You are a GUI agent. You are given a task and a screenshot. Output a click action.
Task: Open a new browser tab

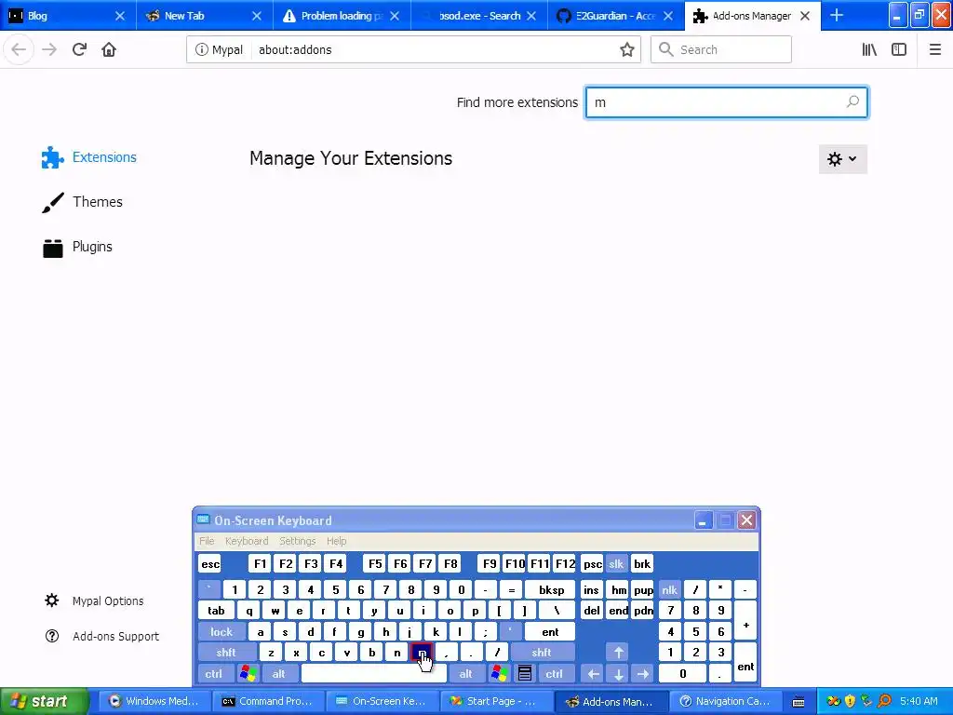tap(837, 16)
